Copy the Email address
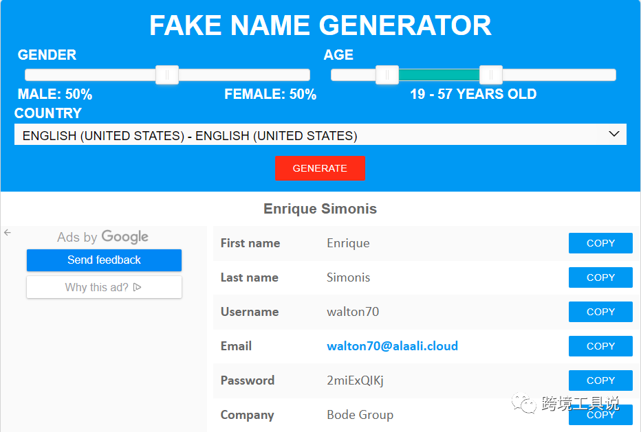This screenshot has height=432, width=641. point(600,346)
